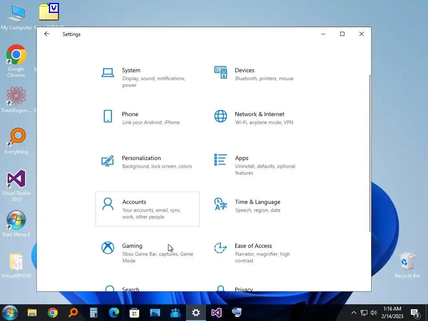Select the DataWagon desktop shortcut

pos(16,99)
